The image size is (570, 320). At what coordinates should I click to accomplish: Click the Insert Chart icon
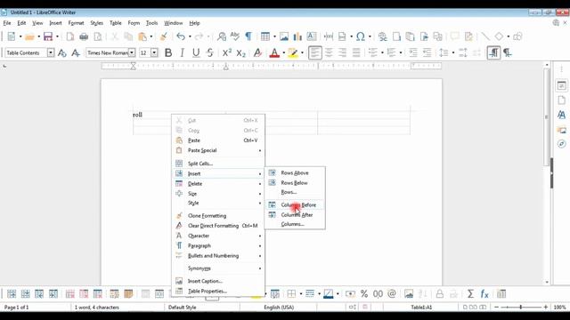pyautogui.click(x=297, y=36)
